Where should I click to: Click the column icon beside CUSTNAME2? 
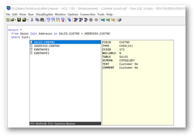31,53
